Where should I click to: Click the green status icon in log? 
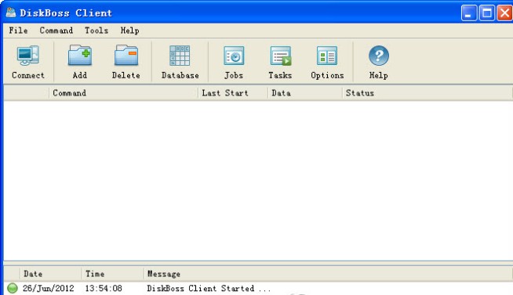pyautogui.click(x=13, y=288)
